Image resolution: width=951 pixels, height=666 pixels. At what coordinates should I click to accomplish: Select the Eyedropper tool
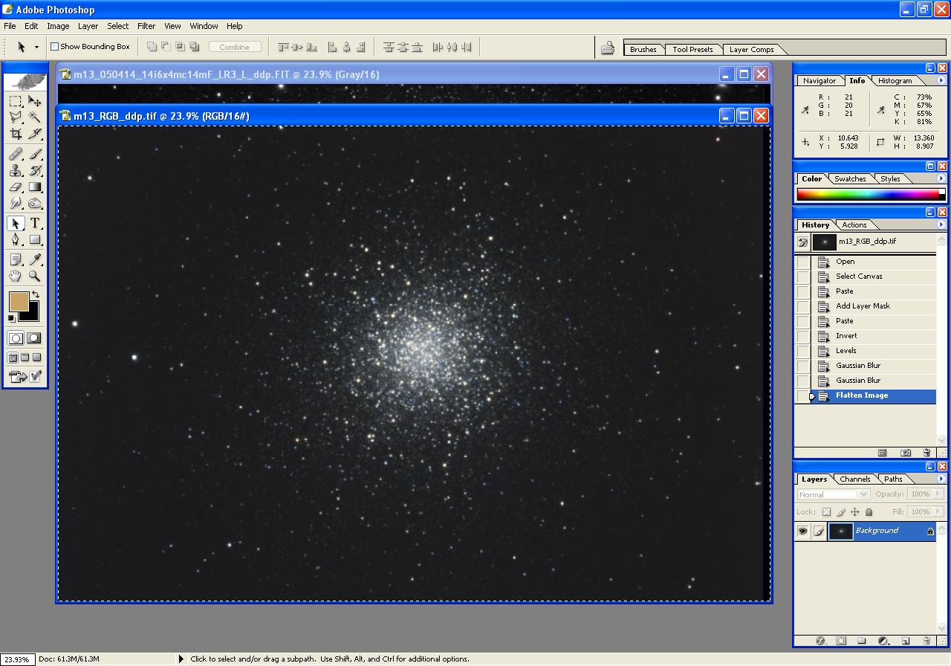click(35, 259)
